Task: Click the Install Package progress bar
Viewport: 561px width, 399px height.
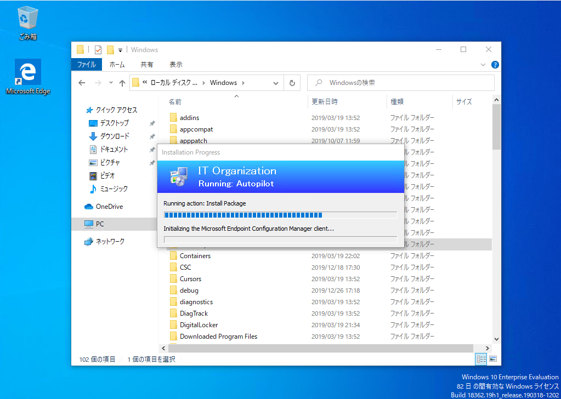Action: [x=281, y=215]
